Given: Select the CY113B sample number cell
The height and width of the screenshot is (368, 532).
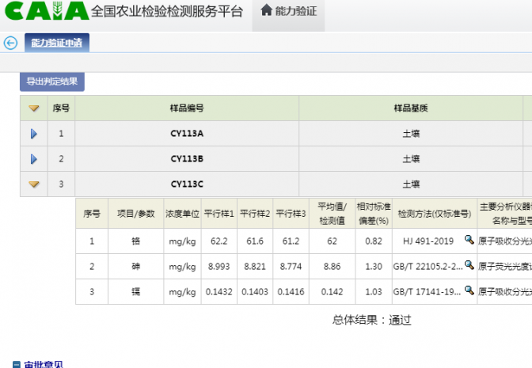Looking at the screenshot, I should click(x=187, y=159).
